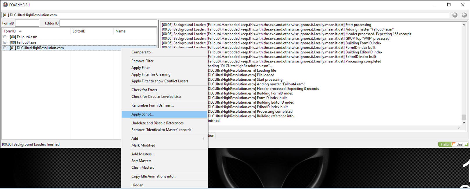Select Check for Errors menu entry
This screenshot has height=189, width=470.
tap(144, 90)
